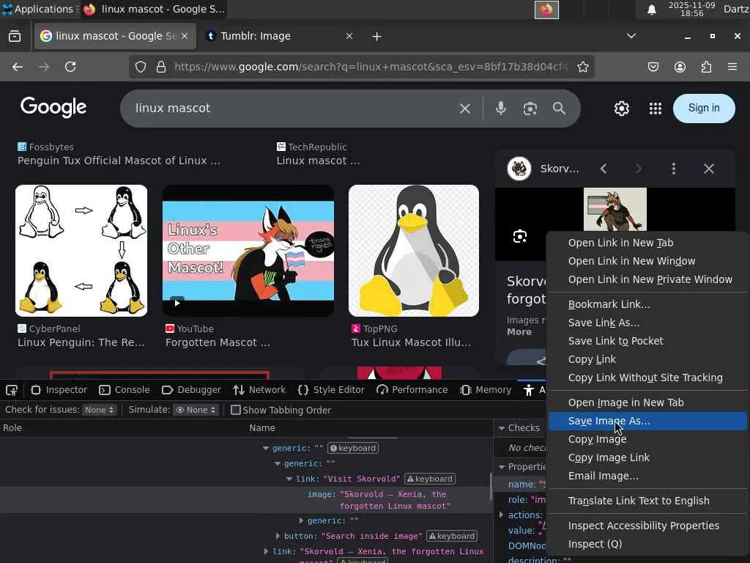Open the Simulate None dropdown

coord(196,411)
